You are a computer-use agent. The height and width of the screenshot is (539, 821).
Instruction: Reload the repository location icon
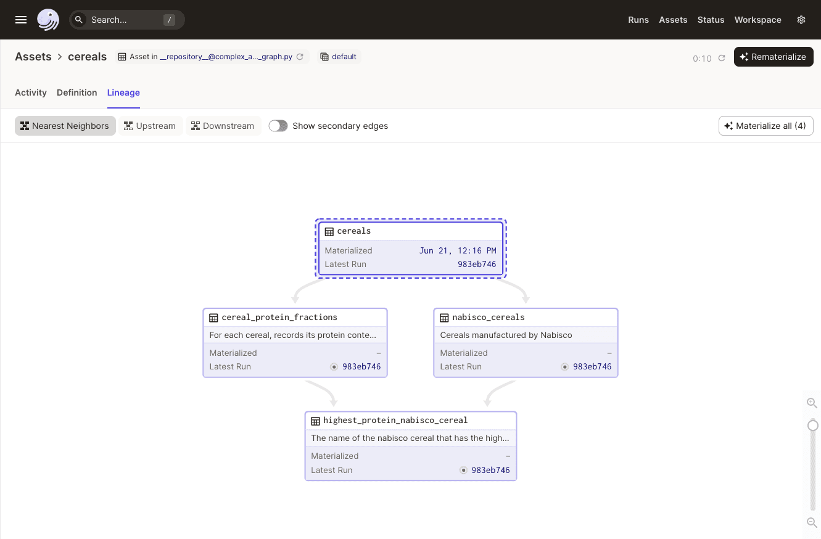300,57
